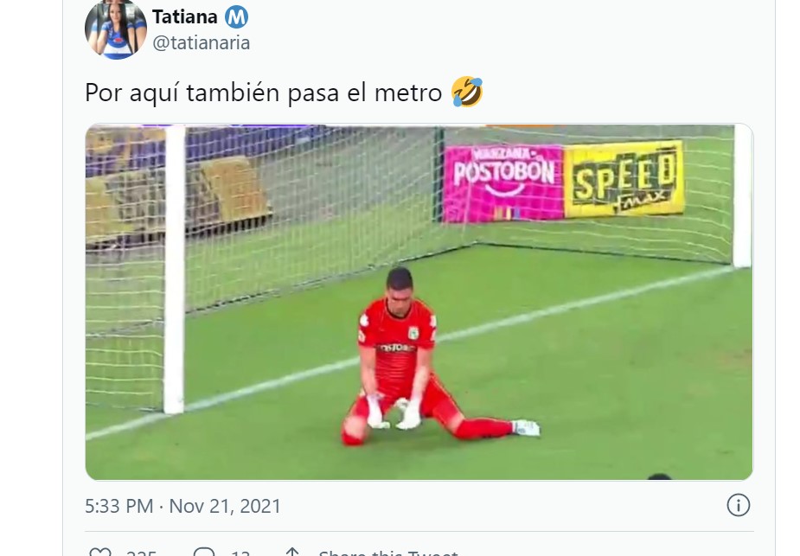The width and height of the screenshot is (800, 556).
Task: Like the tweet with the heart icon
Action: (100, 552)
